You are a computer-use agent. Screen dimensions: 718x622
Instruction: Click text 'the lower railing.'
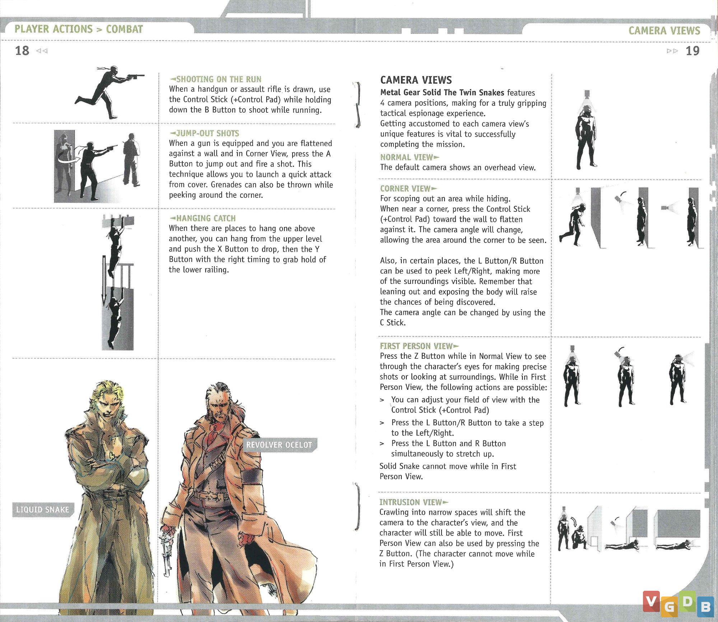coord(199,270)
